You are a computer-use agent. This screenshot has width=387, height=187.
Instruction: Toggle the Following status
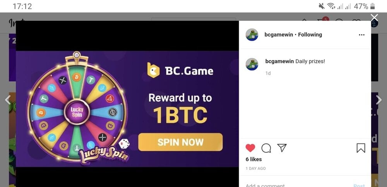(310, 35)
